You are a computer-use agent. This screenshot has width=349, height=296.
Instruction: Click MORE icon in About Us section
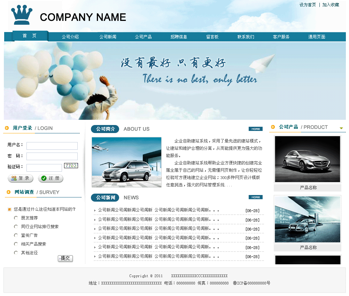255,129
